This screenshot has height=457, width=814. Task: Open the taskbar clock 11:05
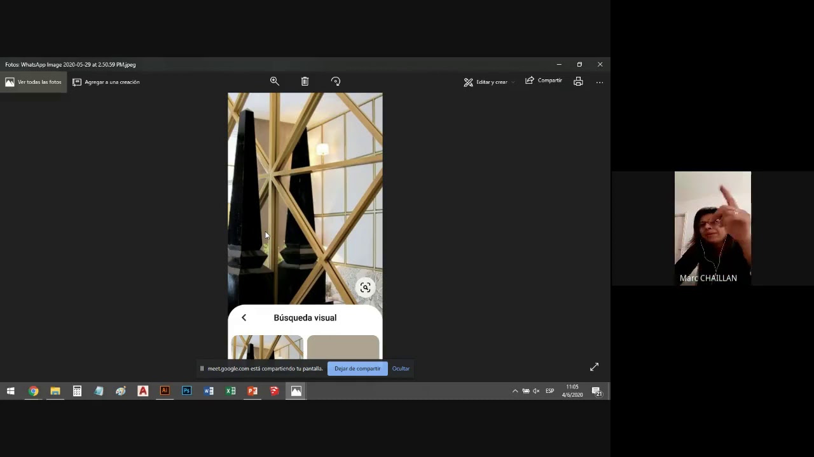(x=572, y=391)
